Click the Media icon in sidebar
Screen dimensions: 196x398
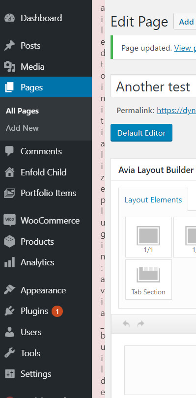[x=9, y=67]
